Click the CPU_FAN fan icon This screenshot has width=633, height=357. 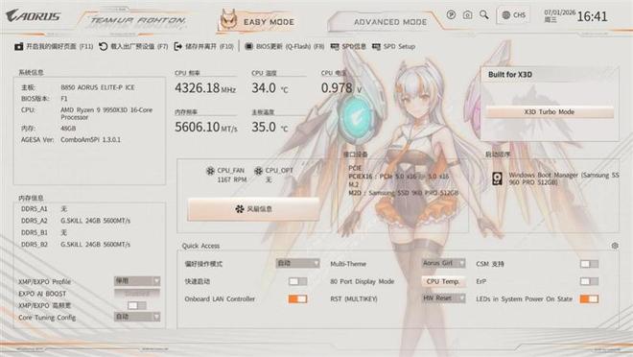210,171
